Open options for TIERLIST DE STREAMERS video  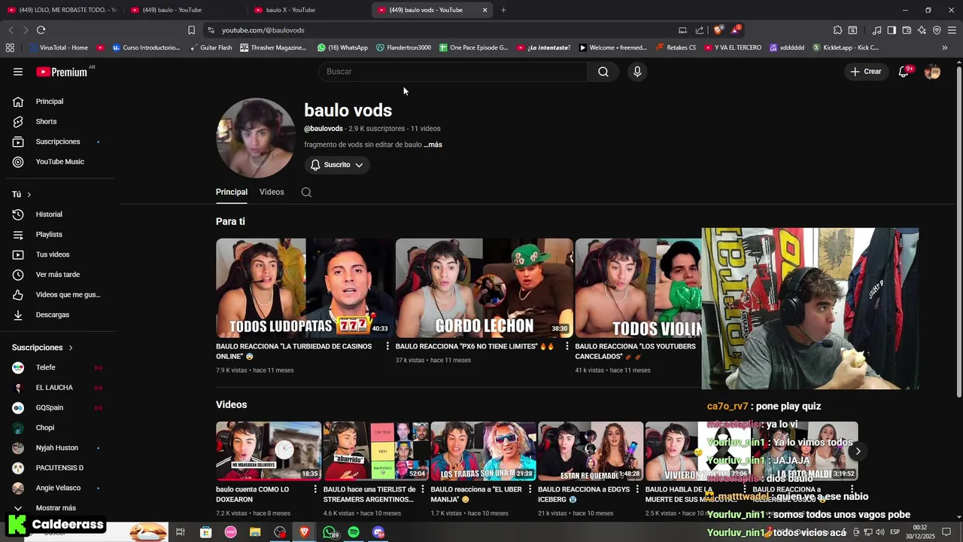pyautogui.click(x=423, y=489)
